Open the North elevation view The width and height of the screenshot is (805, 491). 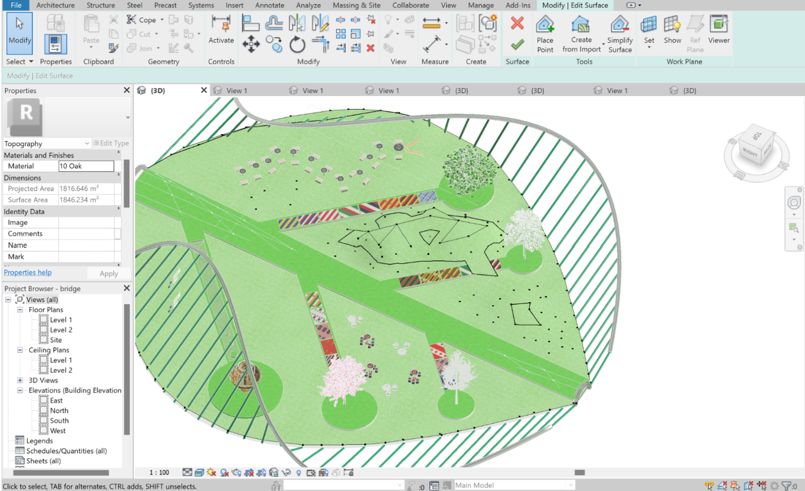59,410
